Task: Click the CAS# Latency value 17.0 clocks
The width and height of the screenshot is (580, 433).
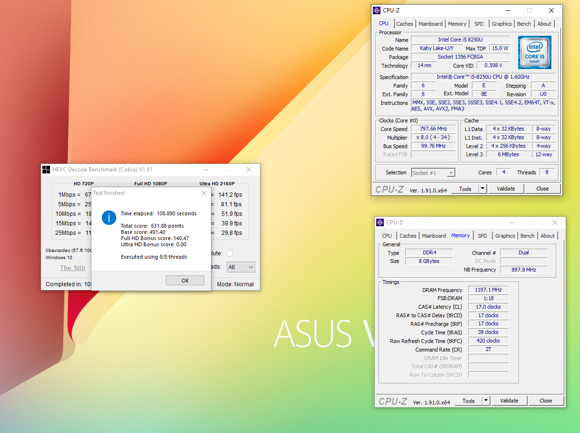Action: (488, 307)
